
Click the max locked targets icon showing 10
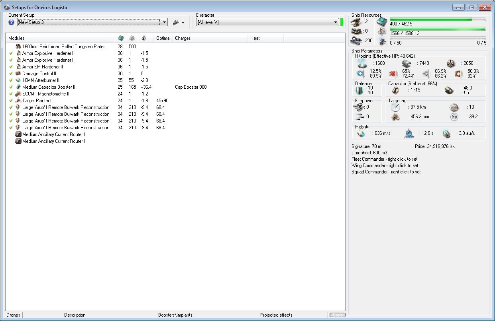[454, 107]
